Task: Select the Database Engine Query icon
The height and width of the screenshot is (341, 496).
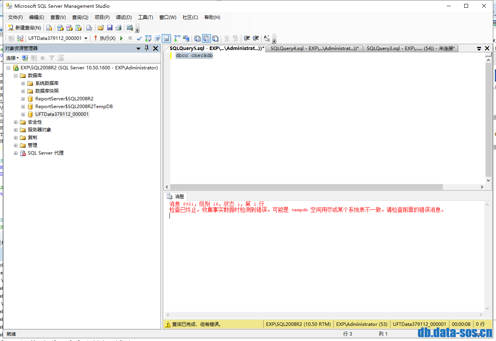Action: (49, 28)
